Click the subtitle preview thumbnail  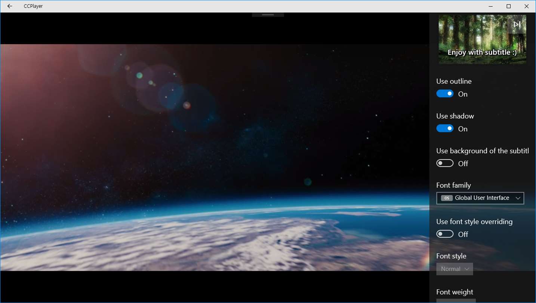point(482,39)
